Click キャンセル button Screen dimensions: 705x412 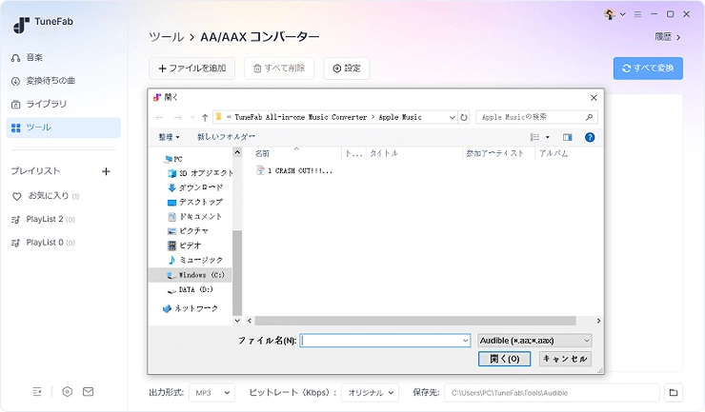point(565,359)
